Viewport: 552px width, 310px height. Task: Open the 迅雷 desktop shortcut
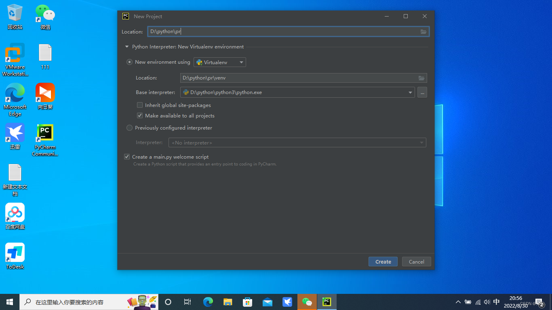click(15, 136)
